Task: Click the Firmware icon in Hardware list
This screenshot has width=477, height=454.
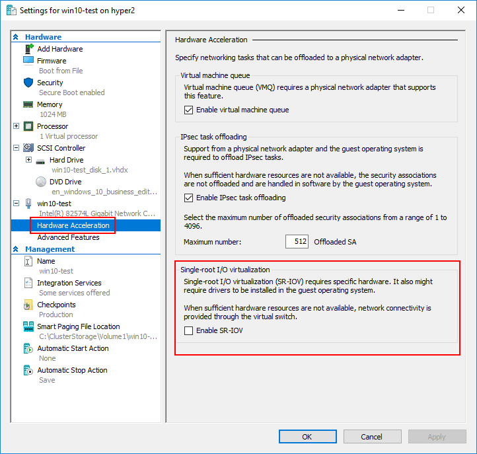Action: point(28,61)
